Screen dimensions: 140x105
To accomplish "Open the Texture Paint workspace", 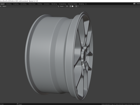I will pyautogui.click(x=32, y=4).
